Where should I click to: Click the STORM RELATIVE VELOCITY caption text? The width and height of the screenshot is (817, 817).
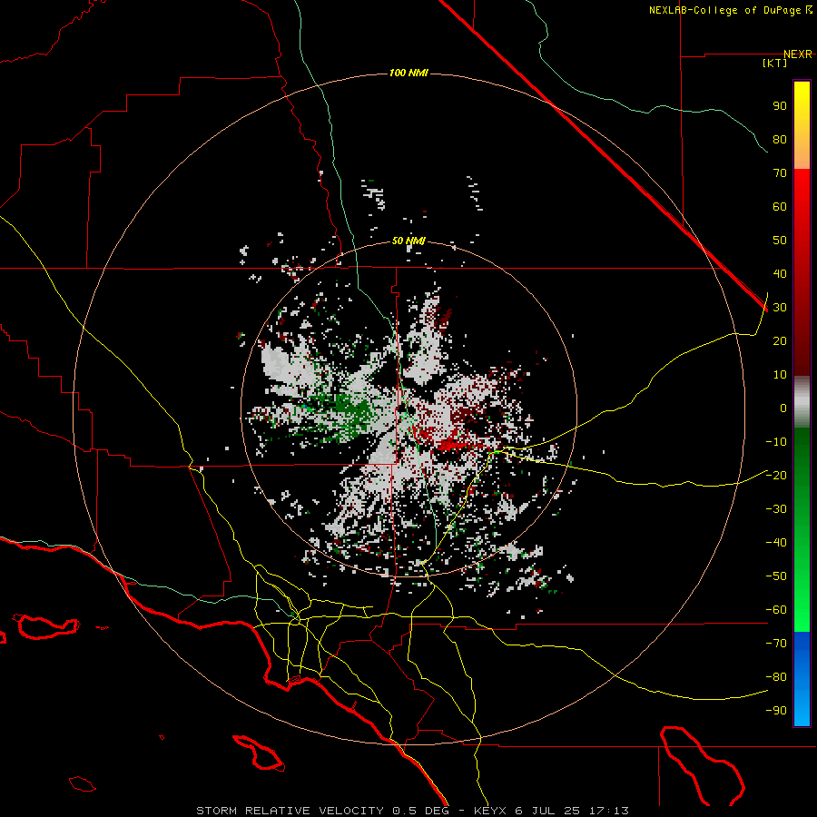(x=290, y=811)
